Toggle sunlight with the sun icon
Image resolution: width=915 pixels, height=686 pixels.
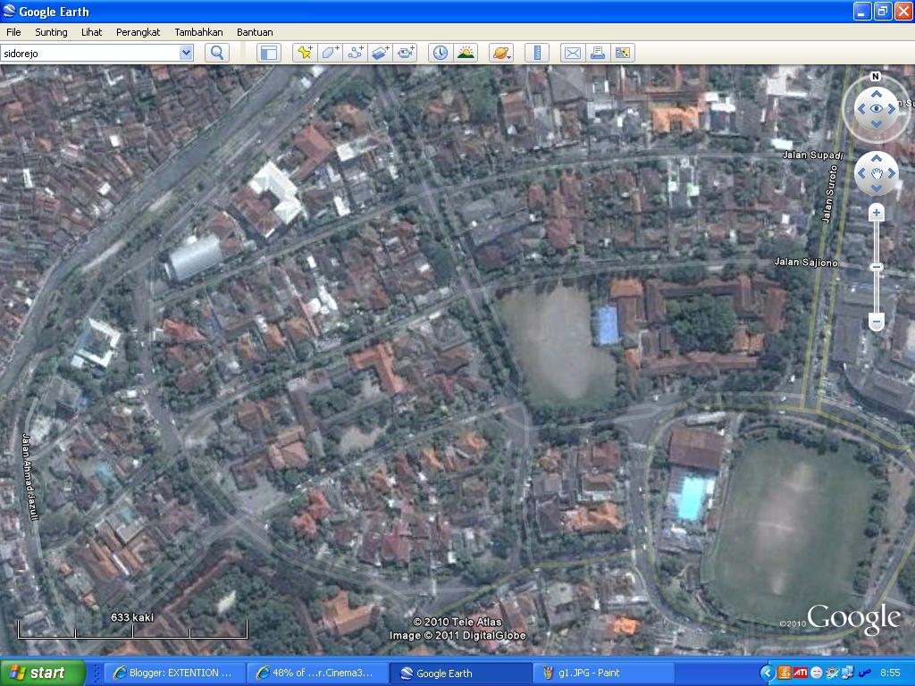pyautogui.click(x=466, y=53)
